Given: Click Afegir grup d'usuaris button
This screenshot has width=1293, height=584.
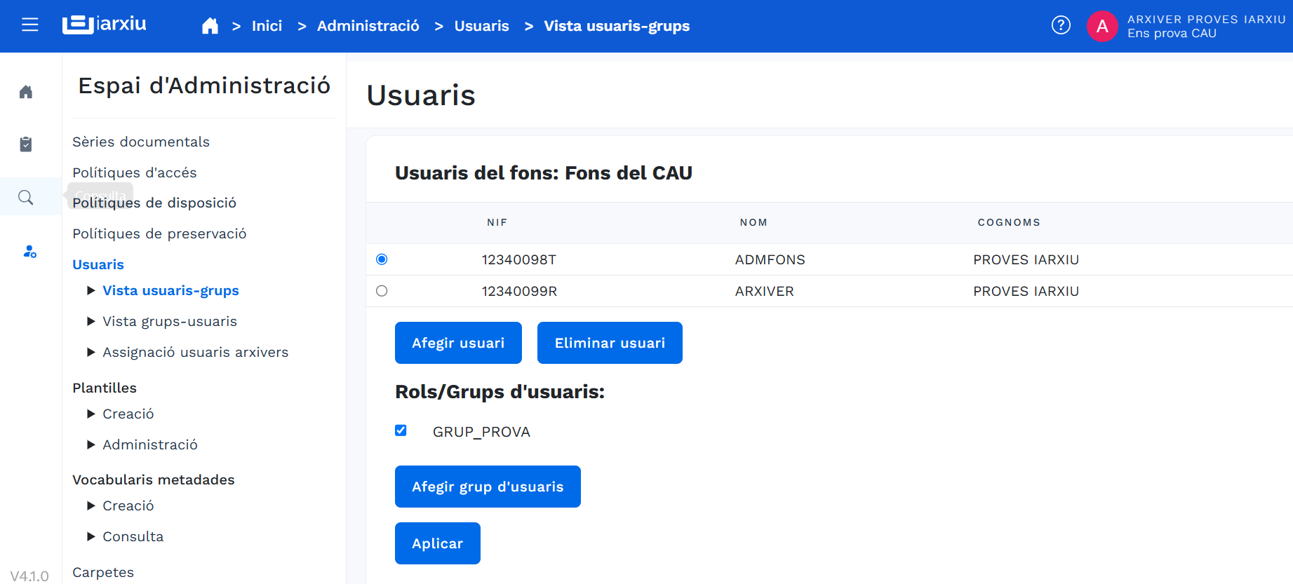Looking at the screenshot, I should (488, 487).
